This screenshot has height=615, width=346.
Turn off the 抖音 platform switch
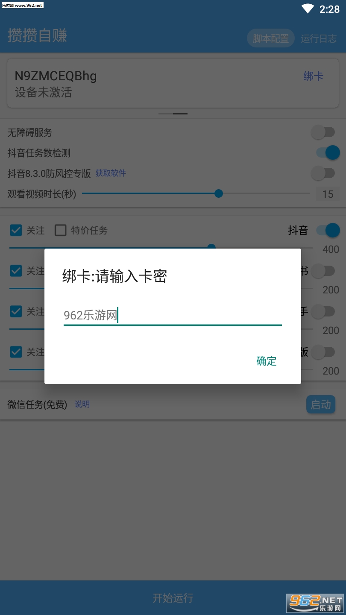pyautogui.click(x=328, y=230)
